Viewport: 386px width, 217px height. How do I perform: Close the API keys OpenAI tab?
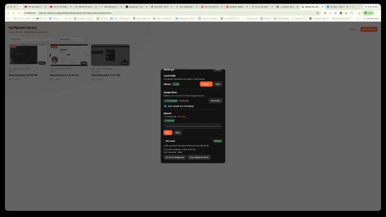pos(347,7)
